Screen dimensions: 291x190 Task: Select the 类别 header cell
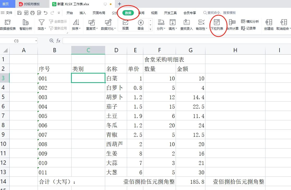pos(88,69)
